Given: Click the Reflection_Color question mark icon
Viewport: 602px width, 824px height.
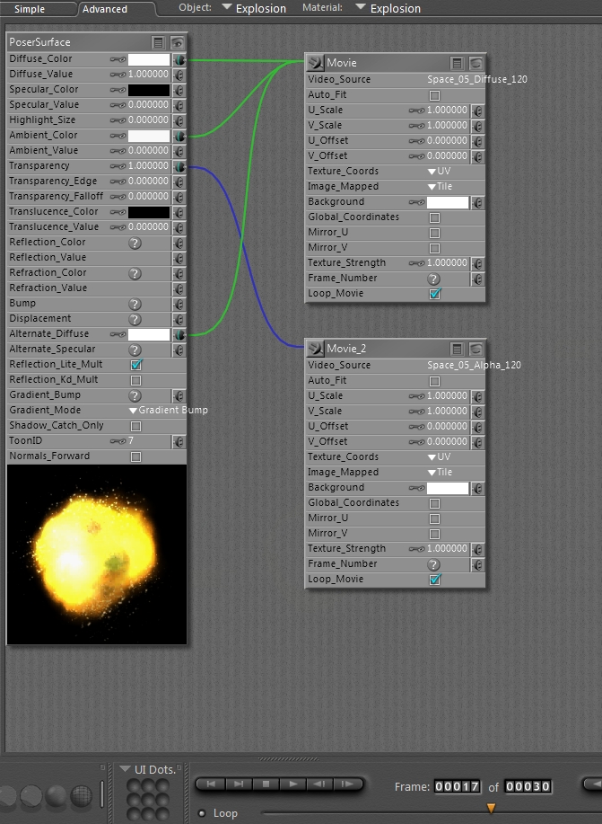Looking at the screenshot, I should coord(135,243).
